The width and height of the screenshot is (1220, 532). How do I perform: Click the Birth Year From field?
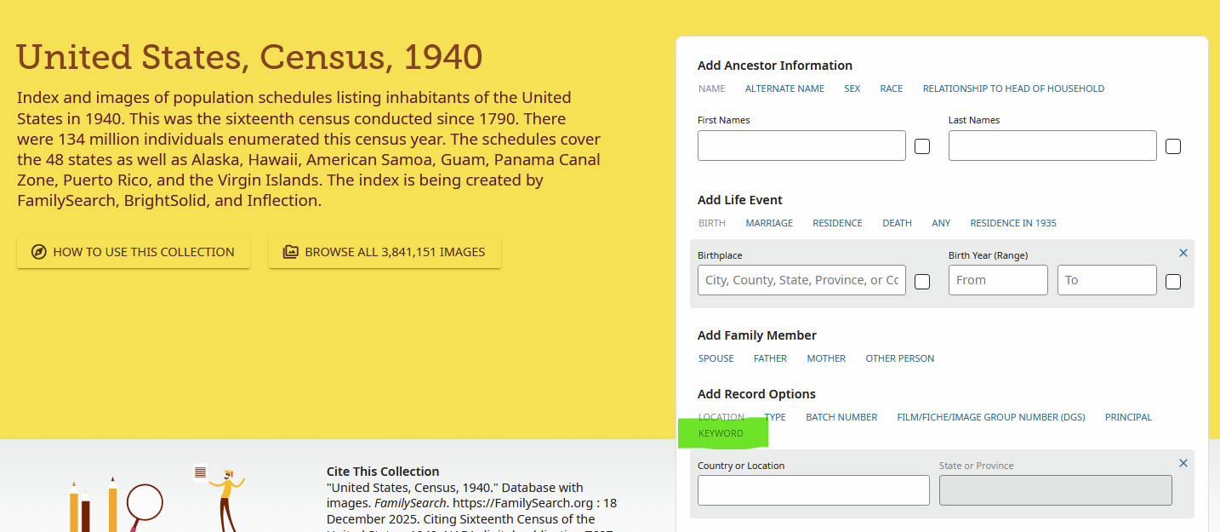(x=998, y=280)
